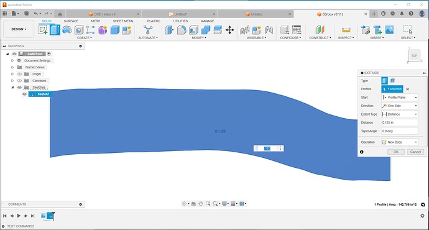Toggle visibility of Sketches folder
The width and height of the screenshot is (429, 230).
tap(19, 88)
